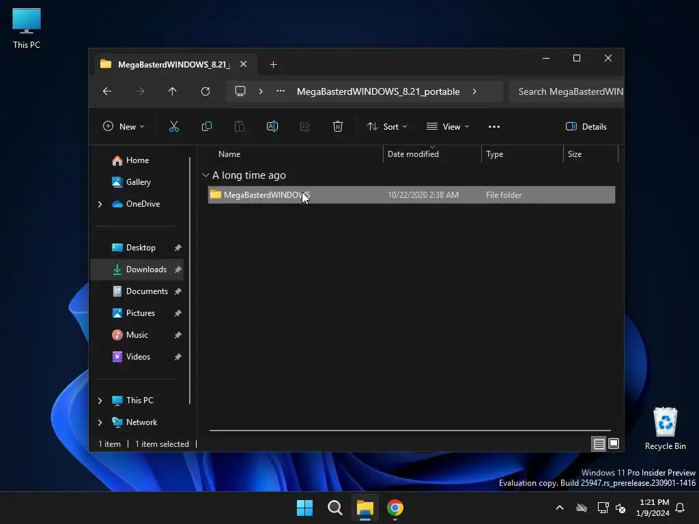The width and height of the screenshot is (699, 524).
Task: Add a new tab
Action: click(273, 65)
